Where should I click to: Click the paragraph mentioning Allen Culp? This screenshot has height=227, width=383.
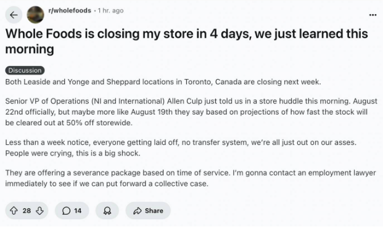pos(191,112)
